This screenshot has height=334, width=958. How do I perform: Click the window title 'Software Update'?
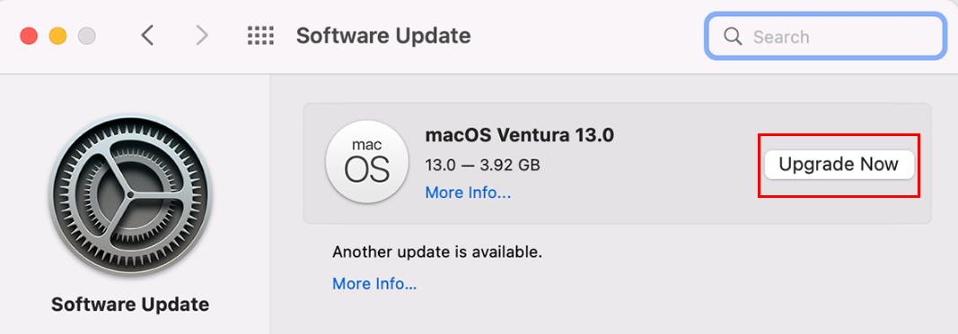pyautogui.click(x=383, y=36)
